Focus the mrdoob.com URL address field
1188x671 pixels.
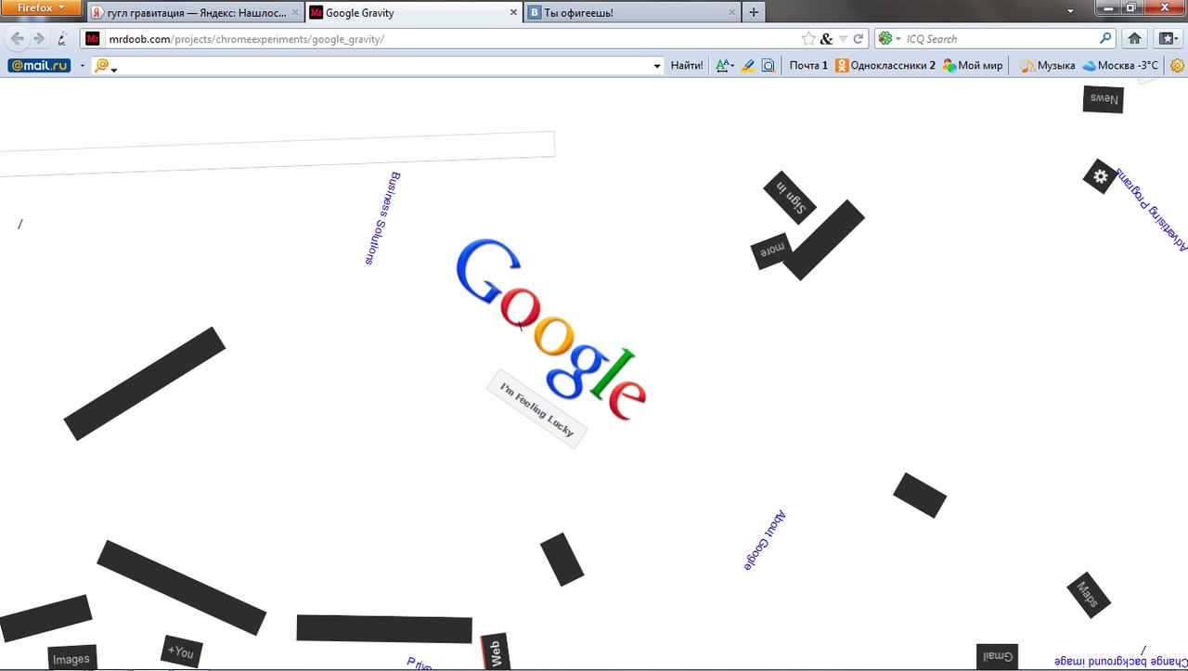450,39
